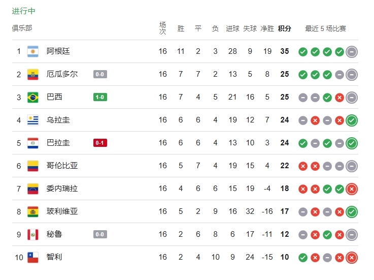374x280 pixels.
Task: Open the 委内瑞拉 team link
Action: [62, 189]
